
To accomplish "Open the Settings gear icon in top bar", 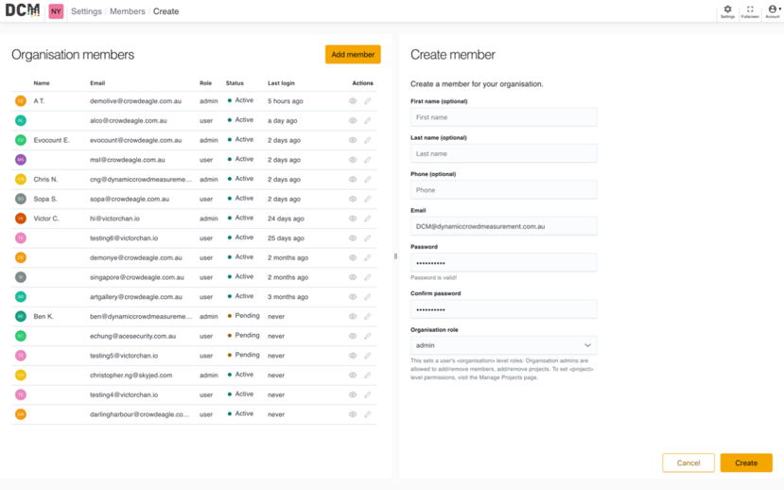I will click(x=727, y=11).
